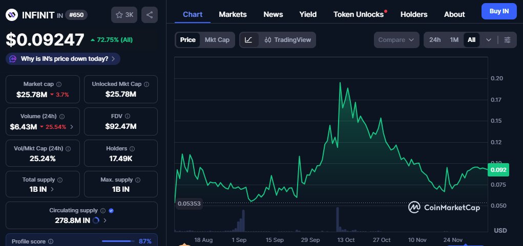523x246 pixels.
Task: Share the INFINIT page
Action: (150, 15)
